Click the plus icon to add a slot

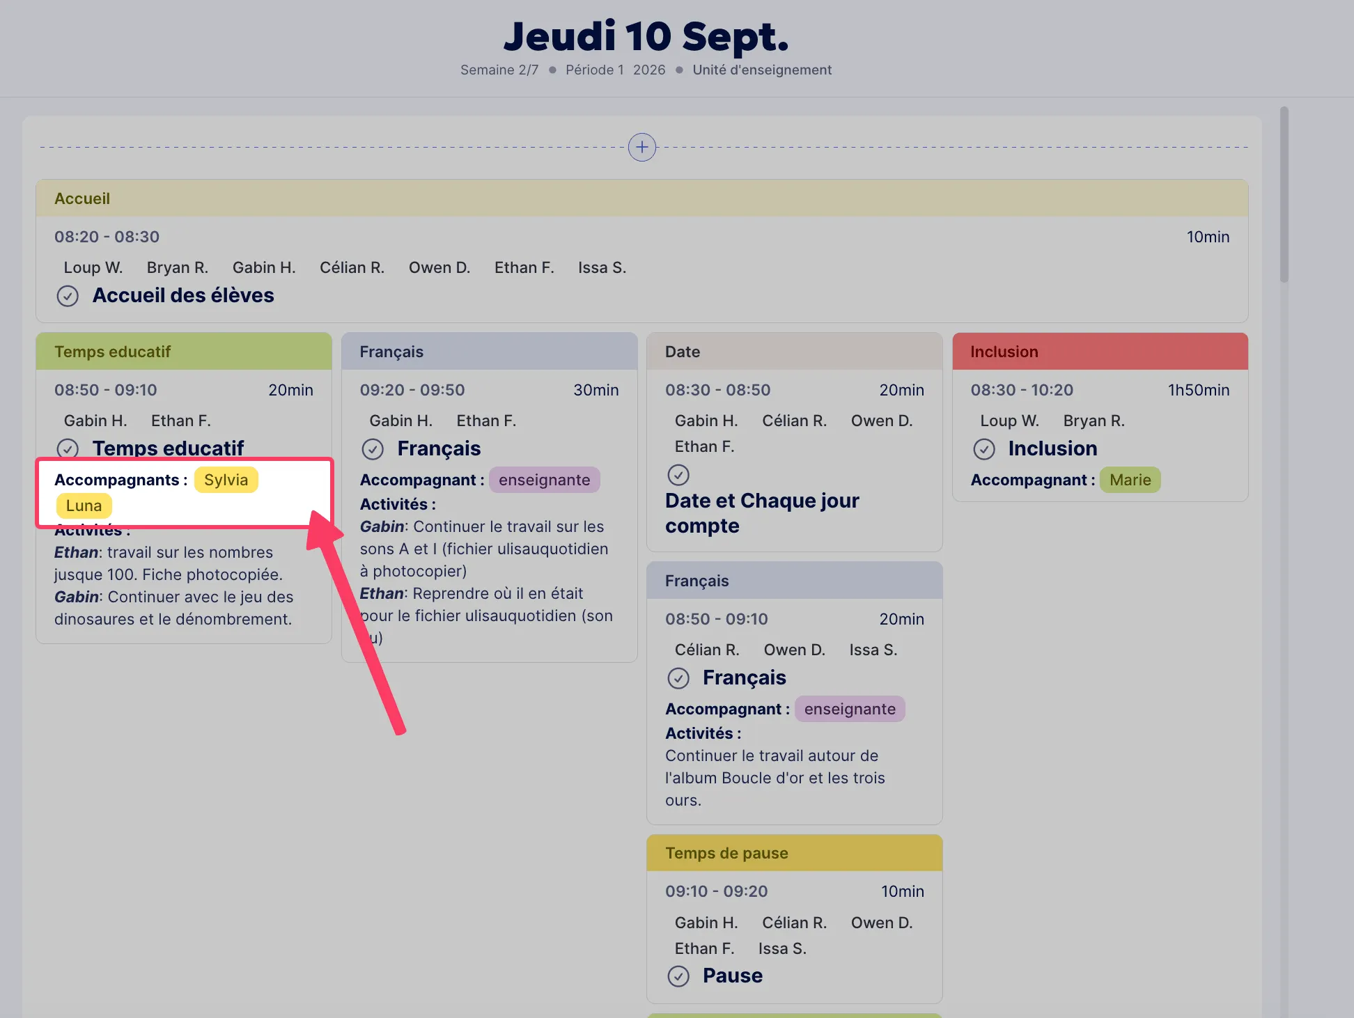pyautogui.click(x=641, y=147)
